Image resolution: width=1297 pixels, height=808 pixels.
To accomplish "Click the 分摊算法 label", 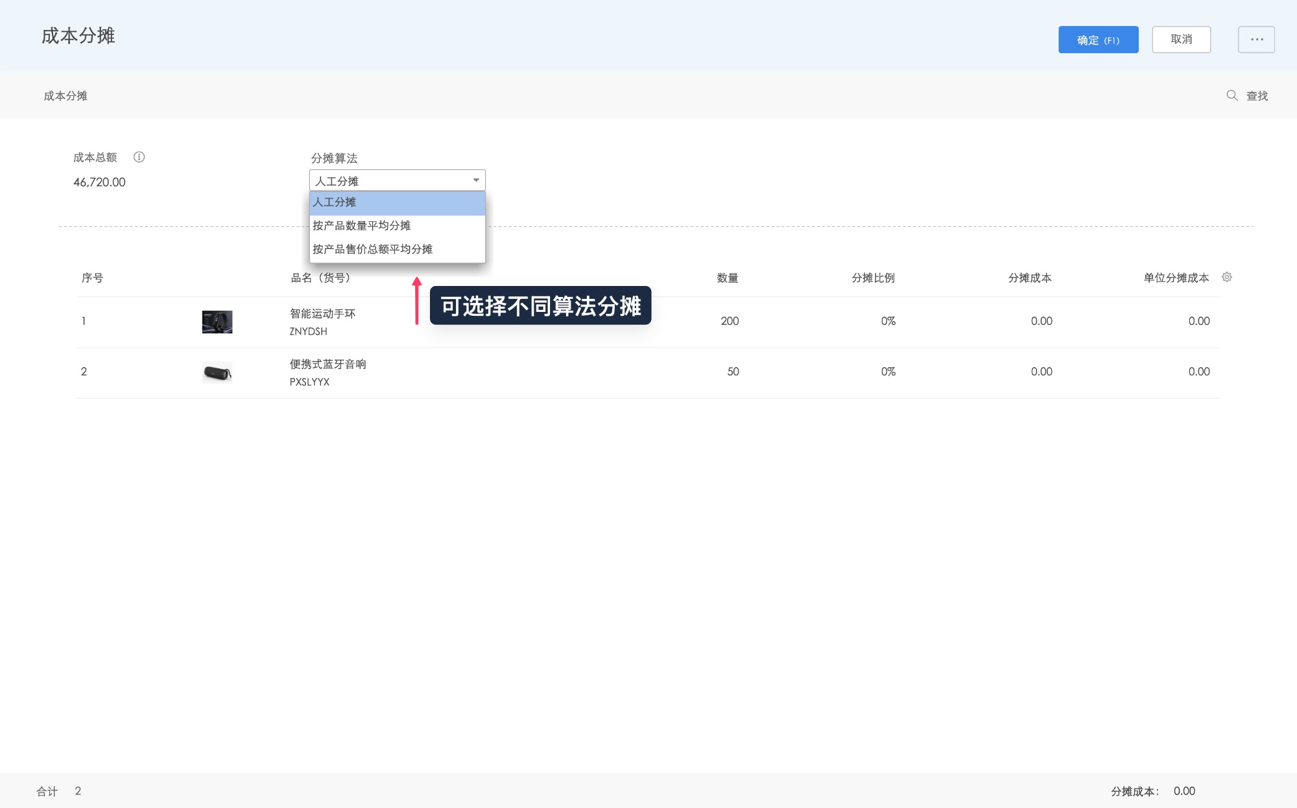I will [x=334, y=158].
